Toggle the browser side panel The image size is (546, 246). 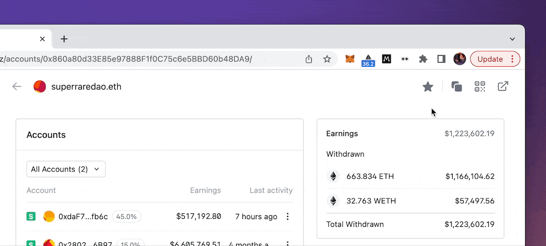tap(441, 59)
